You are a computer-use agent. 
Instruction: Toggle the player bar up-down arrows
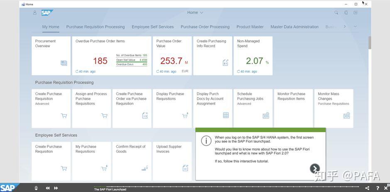[36, 188]
